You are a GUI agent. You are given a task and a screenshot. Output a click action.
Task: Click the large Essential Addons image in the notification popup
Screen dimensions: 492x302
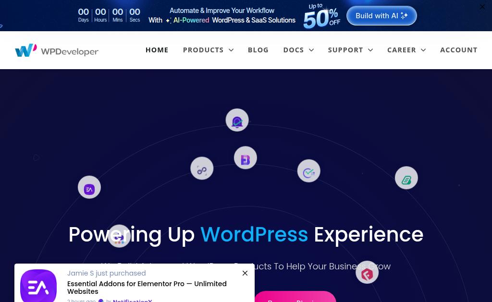[38, 286]
